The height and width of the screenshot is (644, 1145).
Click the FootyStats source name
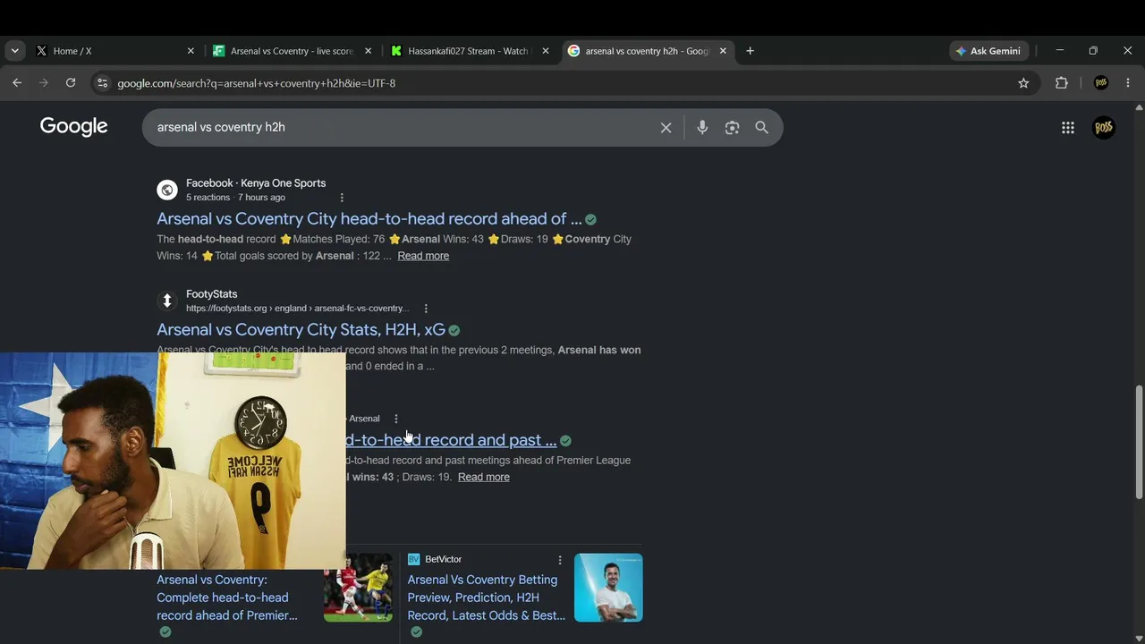[212, 294]
